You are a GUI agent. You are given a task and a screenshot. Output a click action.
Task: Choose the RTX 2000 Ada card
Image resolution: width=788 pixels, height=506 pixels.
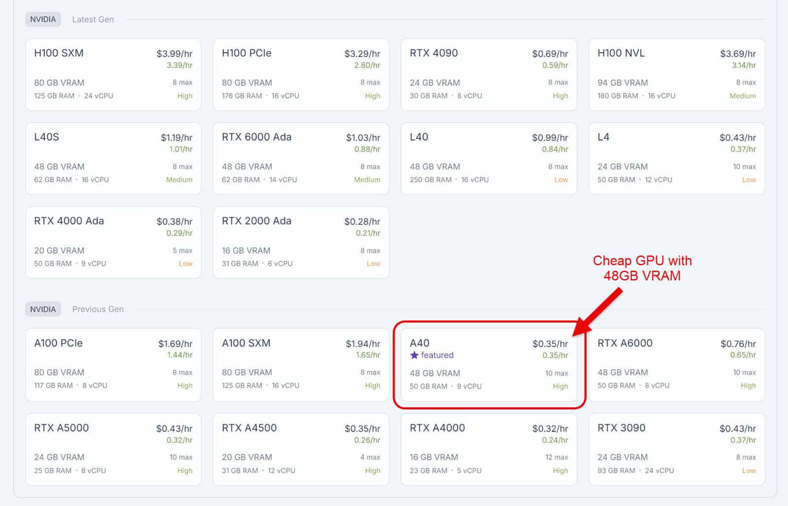(301, 242)
